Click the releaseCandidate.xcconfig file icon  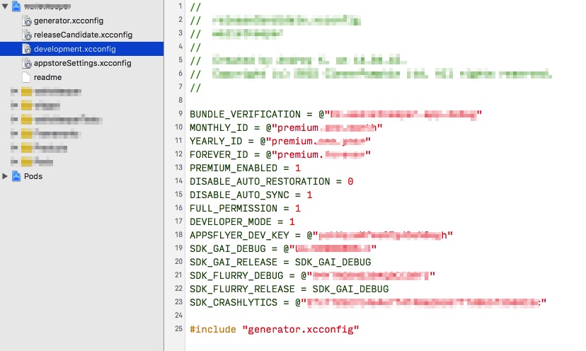(x=26, y=35)
